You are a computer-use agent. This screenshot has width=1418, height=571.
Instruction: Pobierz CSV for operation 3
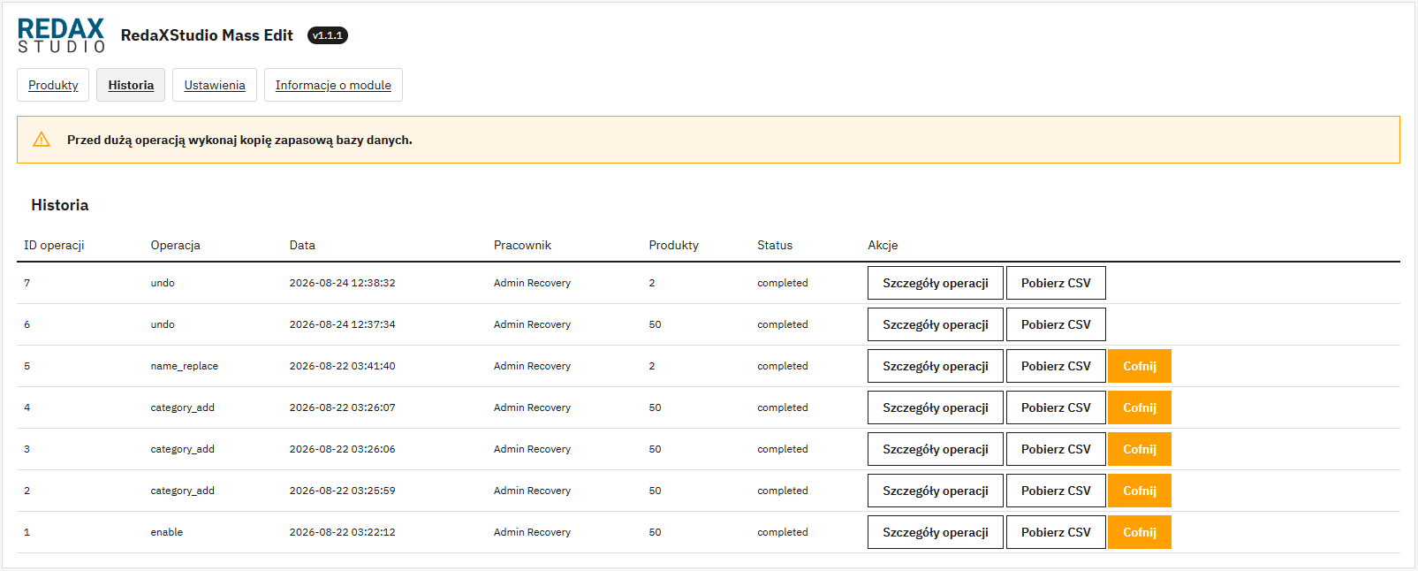coord(1056,449)
